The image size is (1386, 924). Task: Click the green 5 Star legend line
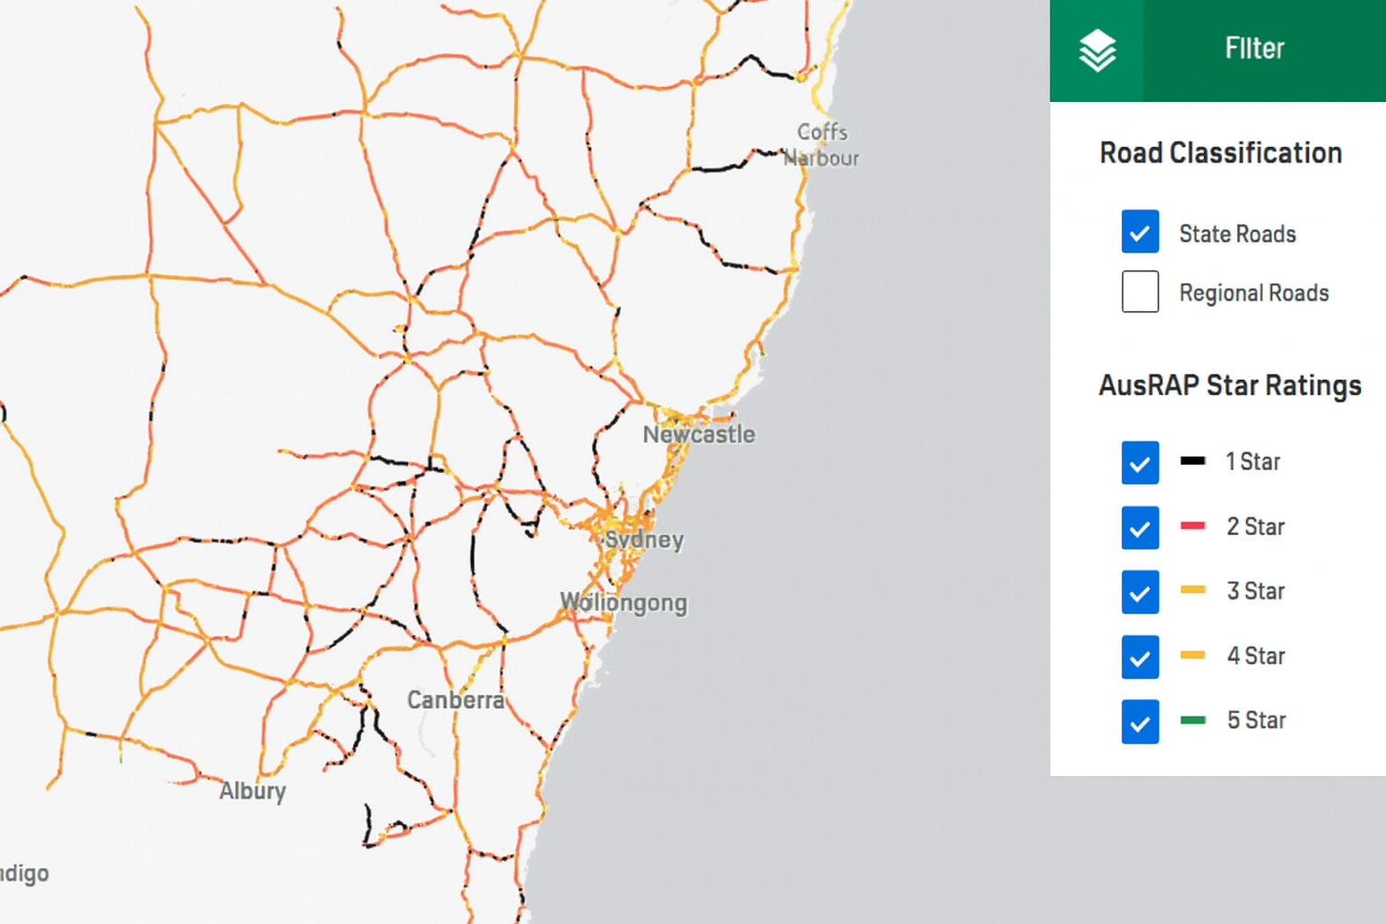point(1195,719)
